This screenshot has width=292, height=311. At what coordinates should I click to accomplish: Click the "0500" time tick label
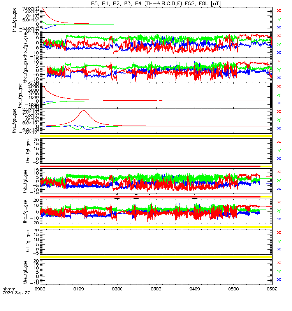pos(233,289)
